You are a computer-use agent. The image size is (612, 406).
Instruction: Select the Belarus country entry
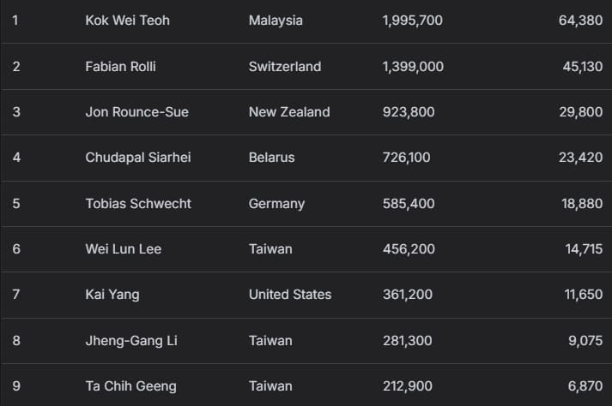tap(271, 158)
